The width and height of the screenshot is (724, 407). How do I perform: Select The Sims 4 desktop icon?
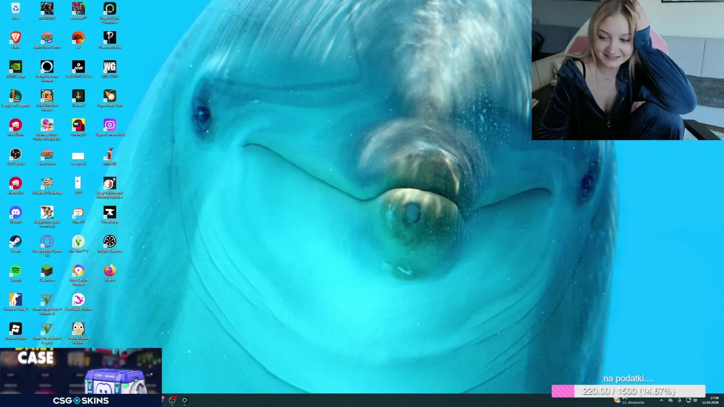tap(78, 244)
